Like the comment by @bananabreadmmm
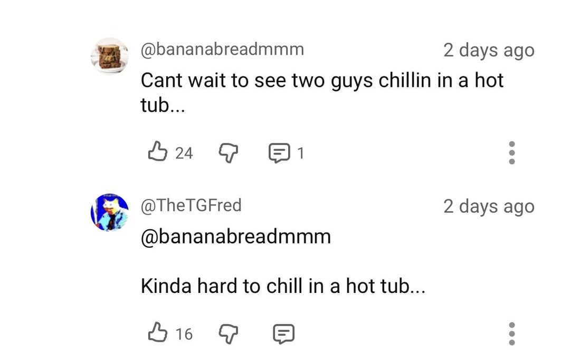Screen dimensions: 570x363 click(156, 153)
